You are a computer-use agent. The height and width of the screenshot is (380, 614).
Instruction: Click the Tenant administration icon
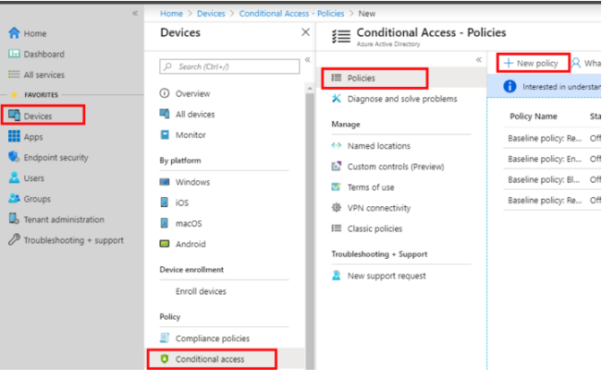[14, 219]
